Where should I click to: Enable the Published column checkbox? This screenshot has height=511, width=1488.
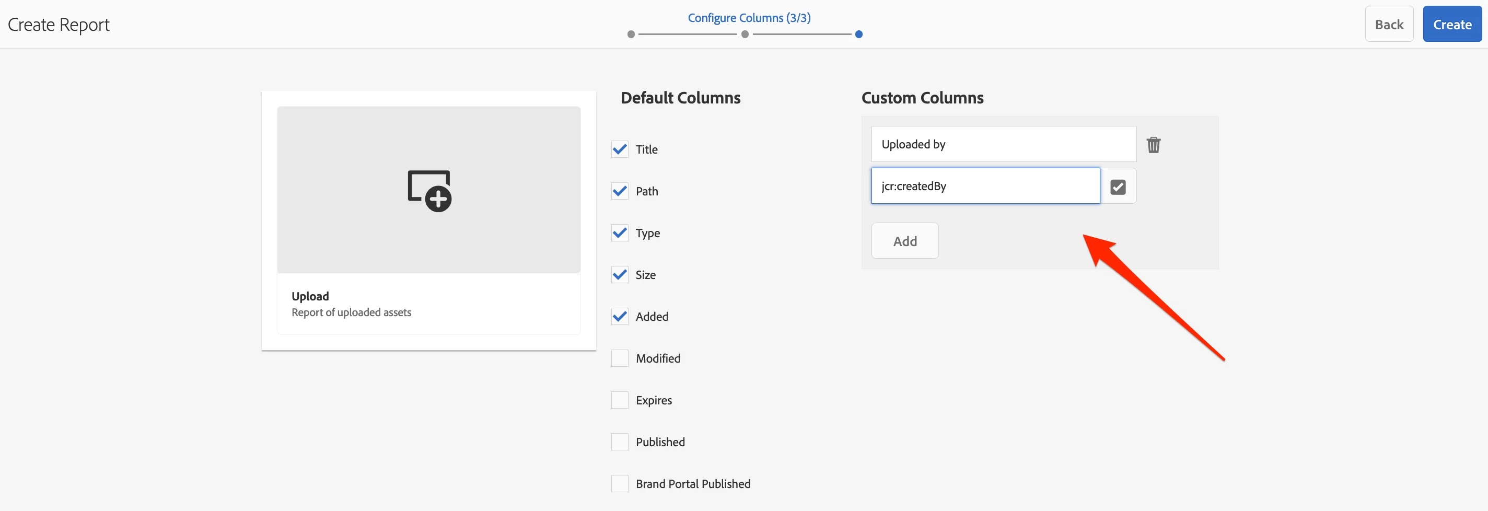point(620,442)
